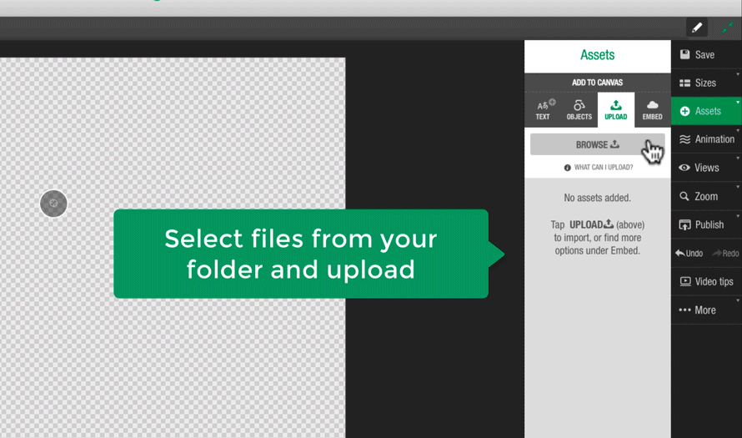The width and height of the screenshot is (742, 438).
Task: Expand the Zoom dropdown arrow
Action: point(737,188)
